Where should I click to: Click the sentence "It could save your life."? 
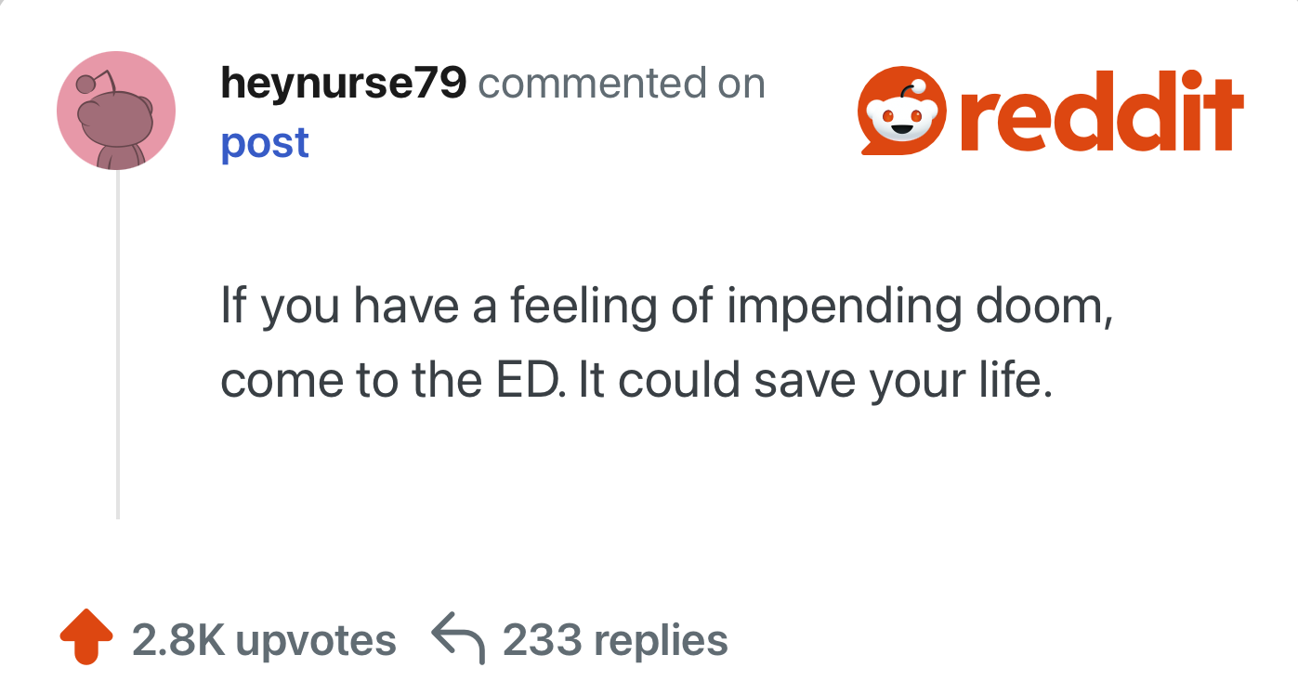tap(817, 381)
